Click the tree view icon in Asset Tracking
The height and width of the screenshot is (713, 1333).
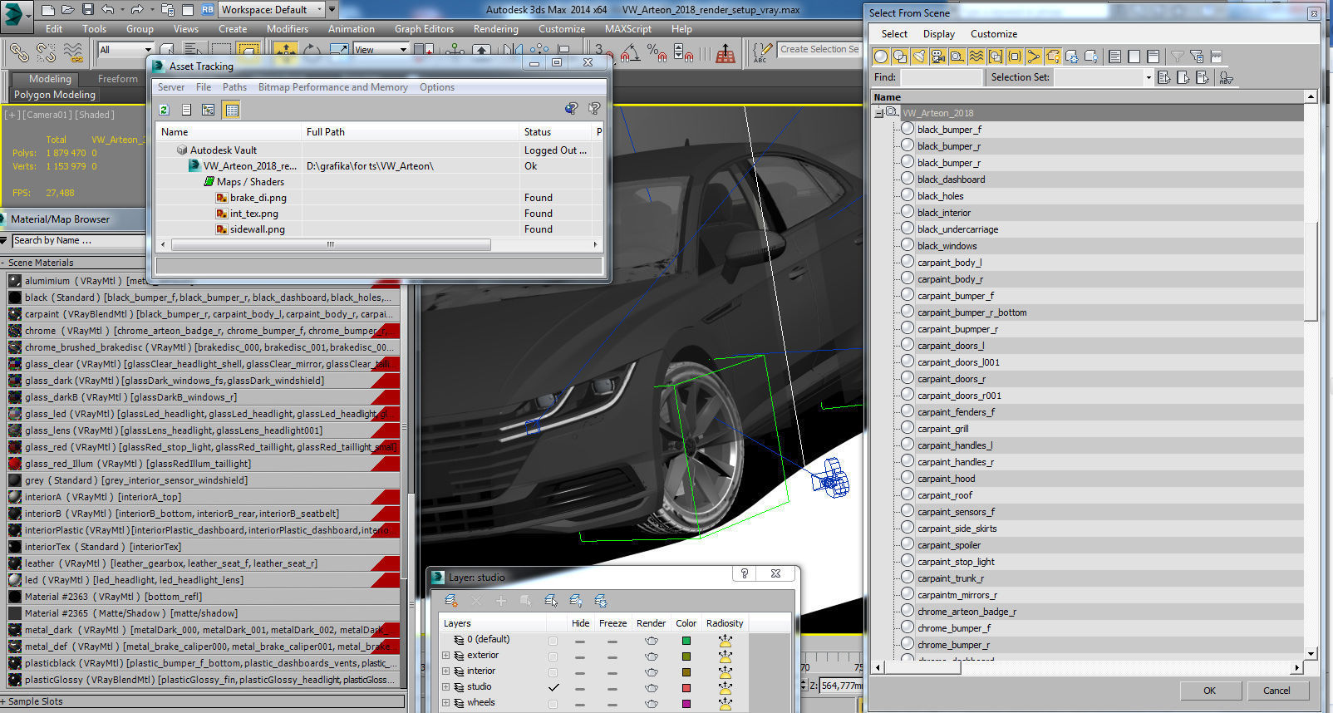coord(209,110)
